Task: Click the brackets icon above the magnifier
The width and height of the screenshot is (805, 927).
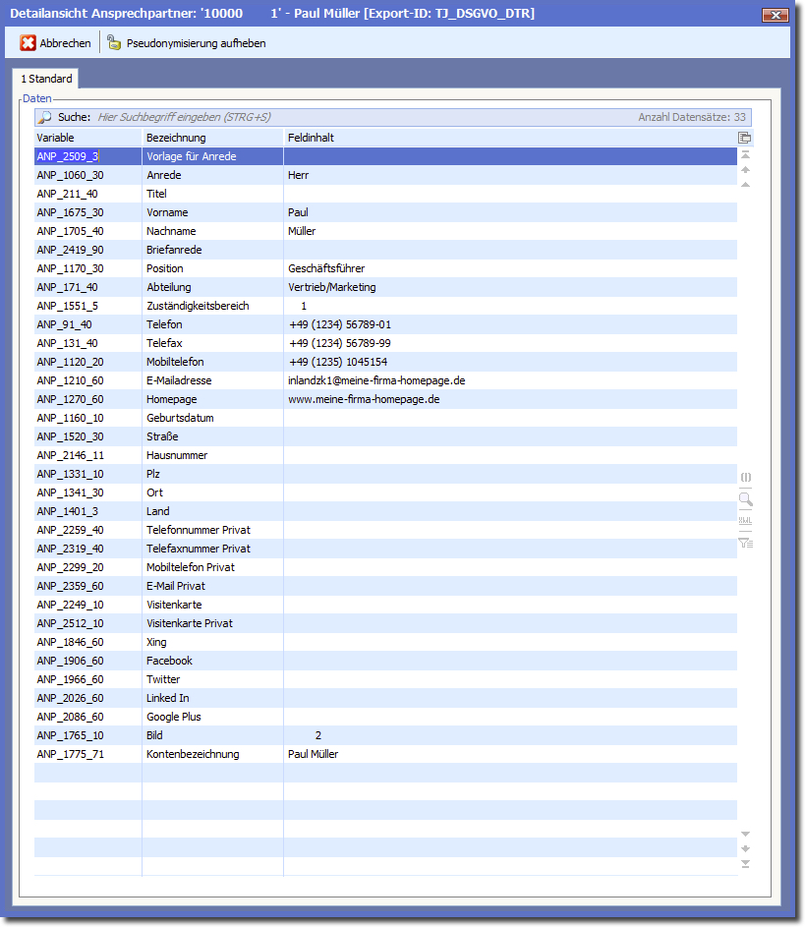Action: click(x=745, y=478)
